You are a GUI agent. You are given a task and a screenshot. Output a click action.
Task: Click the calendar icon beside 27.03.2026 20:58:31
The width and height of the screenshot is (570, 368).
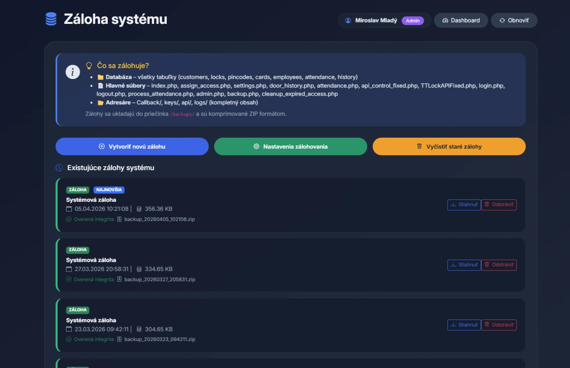pos(69,269)
